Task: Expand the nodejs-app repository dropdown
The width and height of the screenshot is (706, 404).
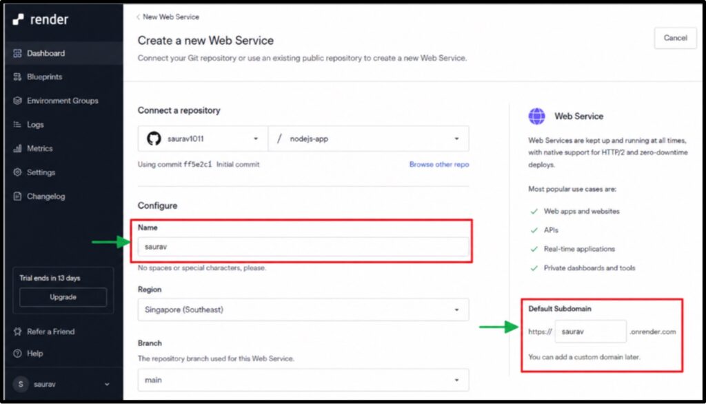Action: (x=369, y=139)
